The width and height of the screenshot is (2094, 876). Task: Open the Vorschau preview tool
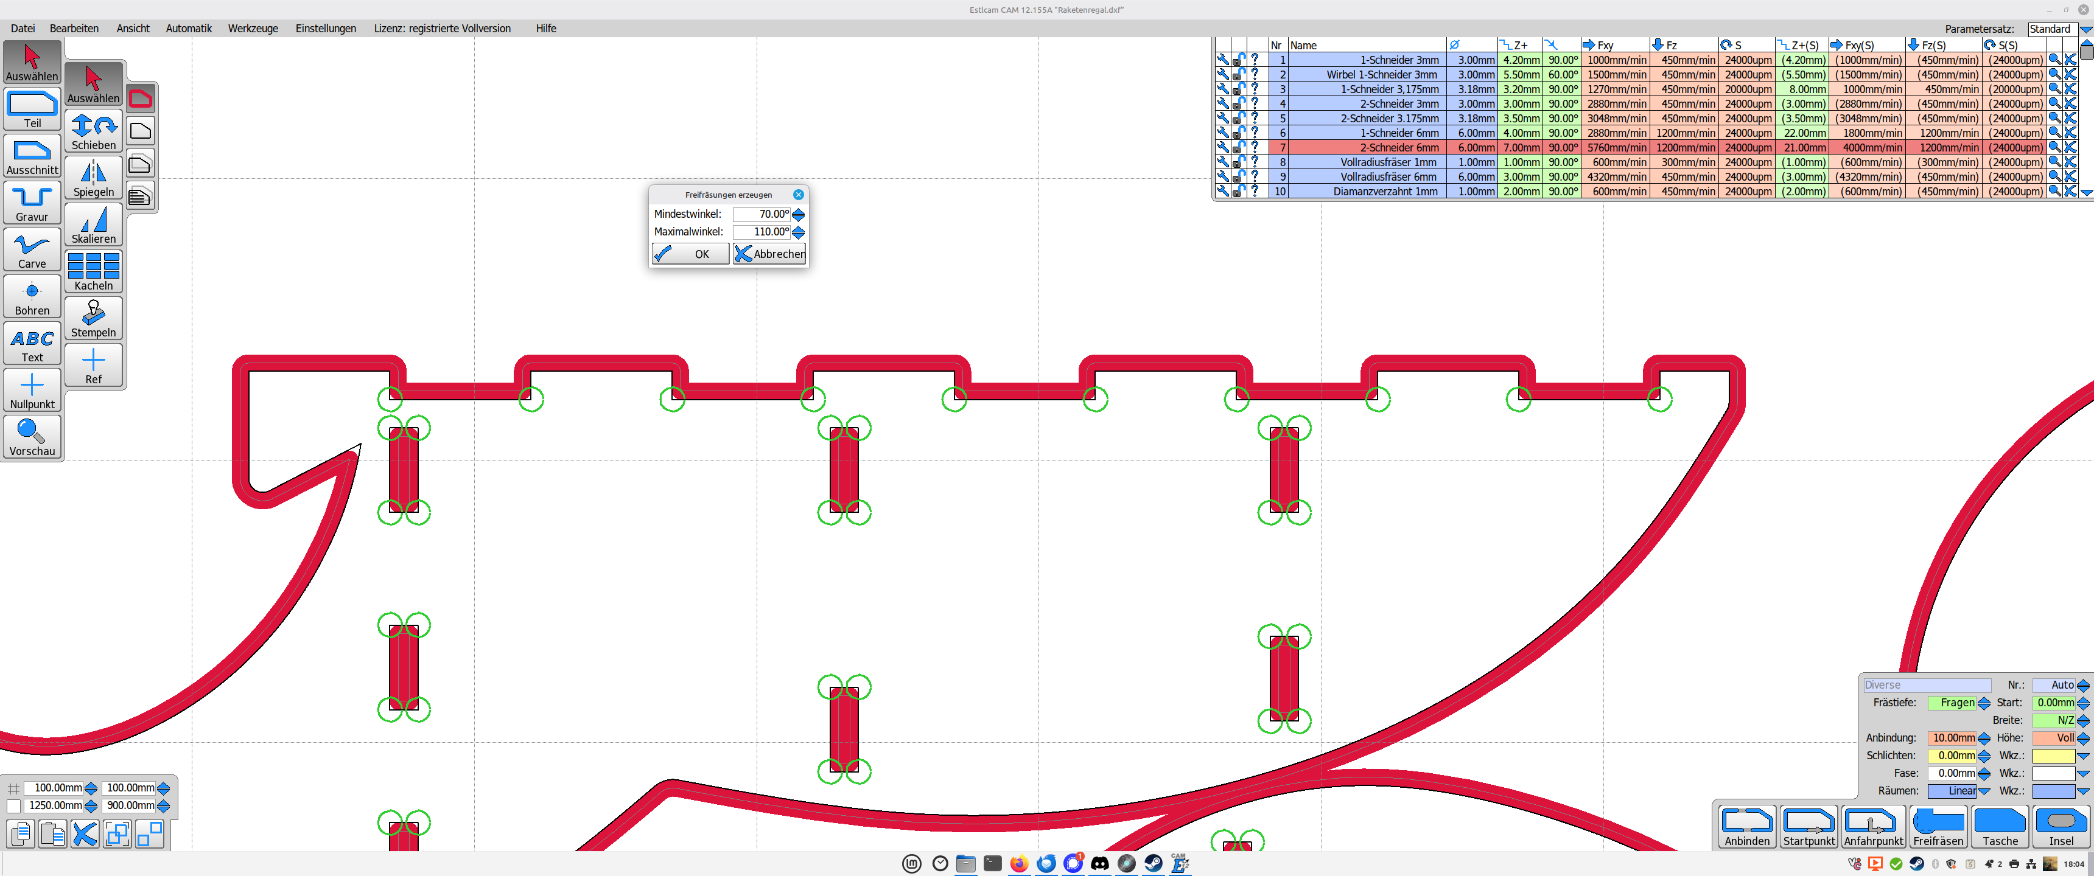coord(32,437)
